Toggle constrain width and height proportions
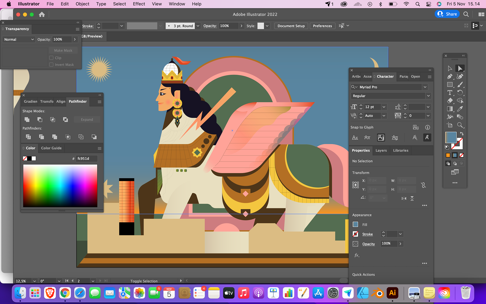The width and height of the screenshot is (486, 304). [423, 185]
